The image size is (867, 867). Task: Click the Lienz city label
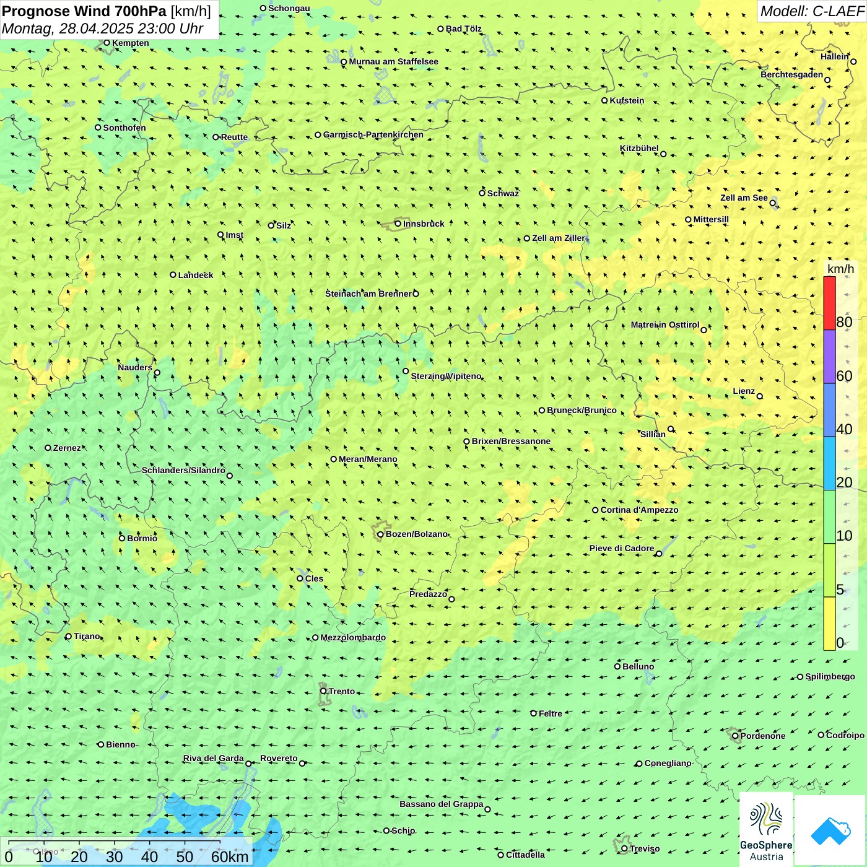(x=744, y=391)
